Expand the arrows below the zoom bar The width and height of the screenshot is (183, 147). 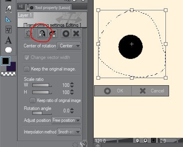98,145
